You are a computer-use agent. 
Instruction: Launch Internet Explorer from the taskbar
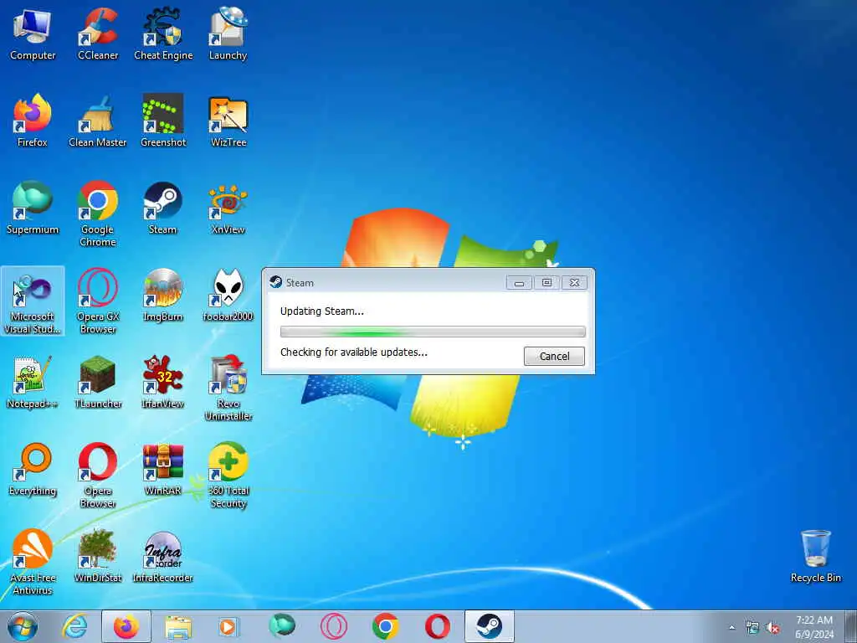coord(74,627)
